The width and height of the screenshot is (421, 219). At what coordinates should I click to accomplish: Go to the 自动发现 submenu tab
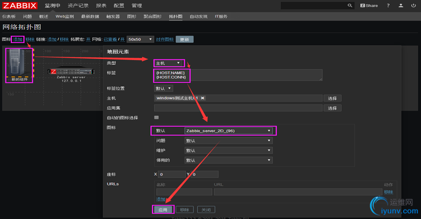pyautogui.click(x=199, y=16)
